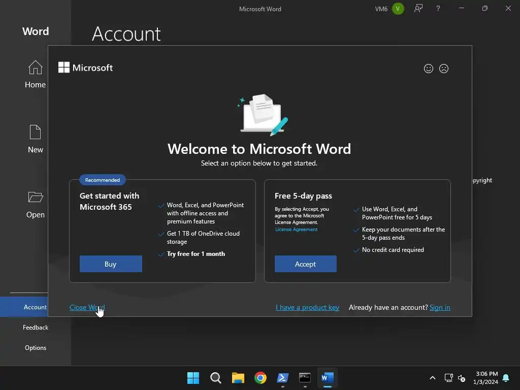520x390 pixels.
Task: Open Home in the Word sidebar
Action: [35, 74]
